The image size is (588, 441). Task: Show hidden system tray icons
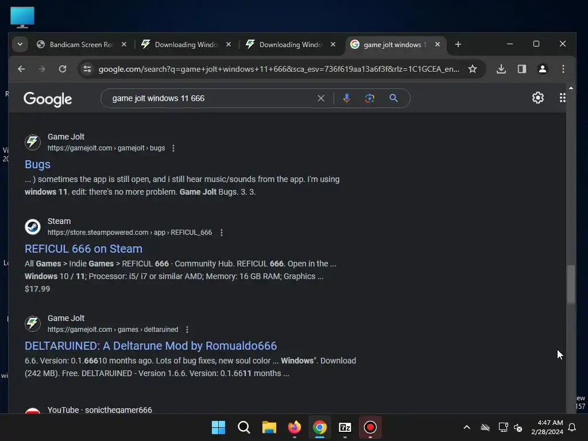pos(466,427)
